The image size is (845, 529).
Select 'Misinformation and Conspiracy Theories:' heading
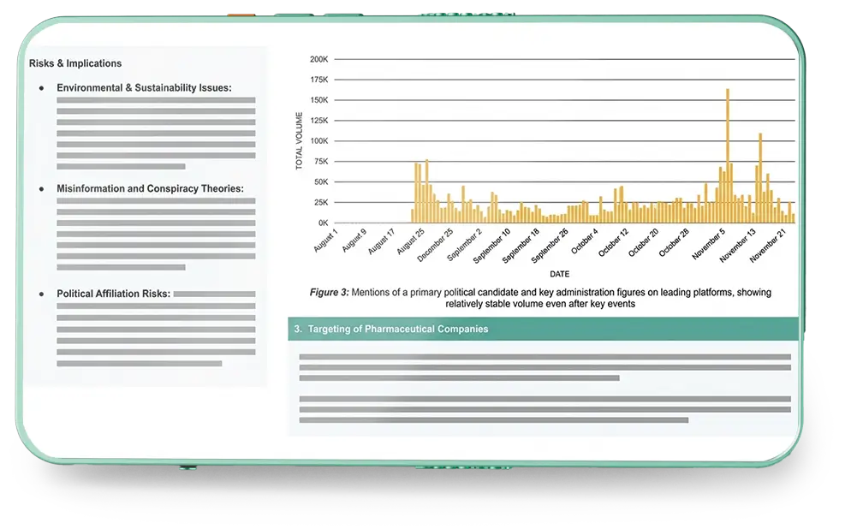coord(150,188)
